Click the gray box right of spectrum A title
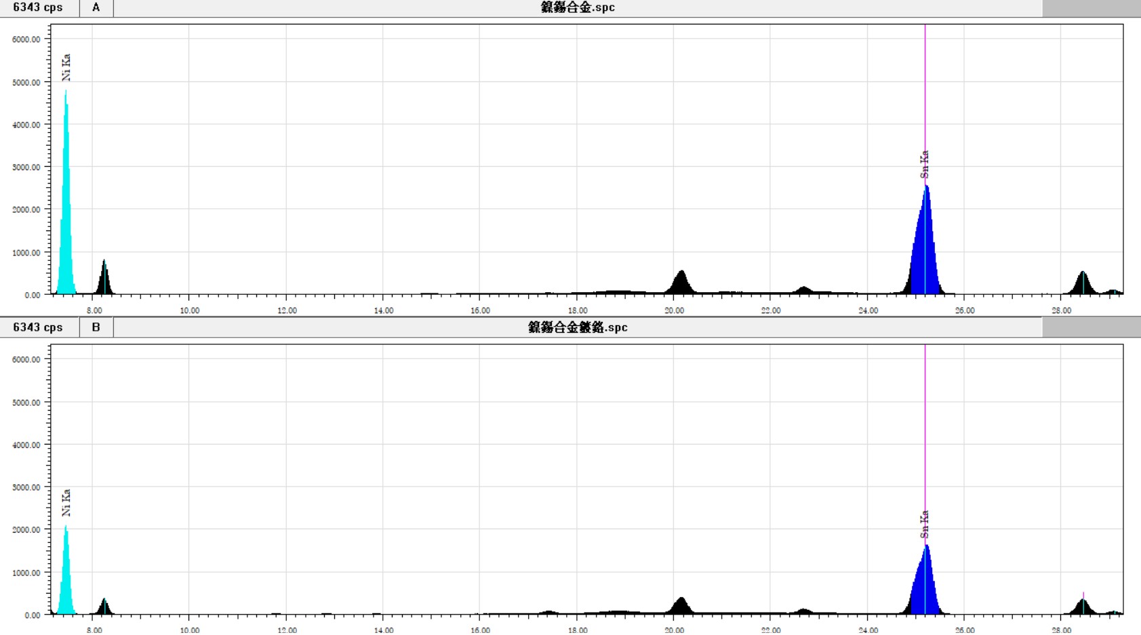The image size is (1141, 635). pyautogui.click(x=1091, y=8)
